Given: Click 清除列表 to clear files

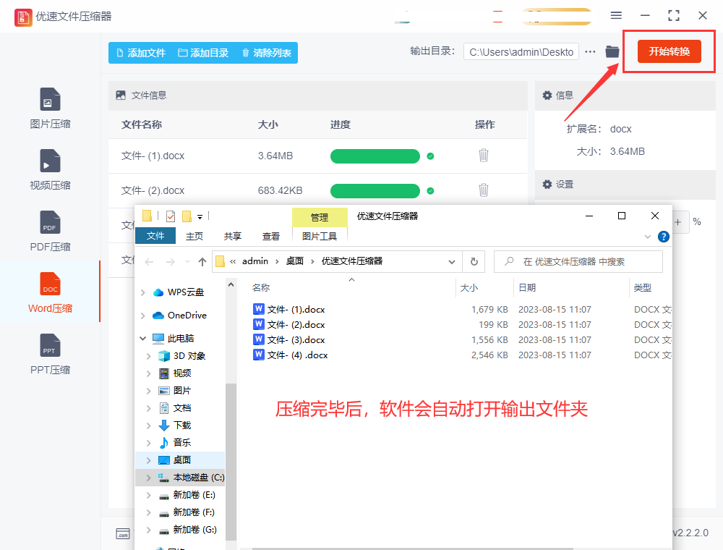Looking at the screenshot, I should (267, 53).
